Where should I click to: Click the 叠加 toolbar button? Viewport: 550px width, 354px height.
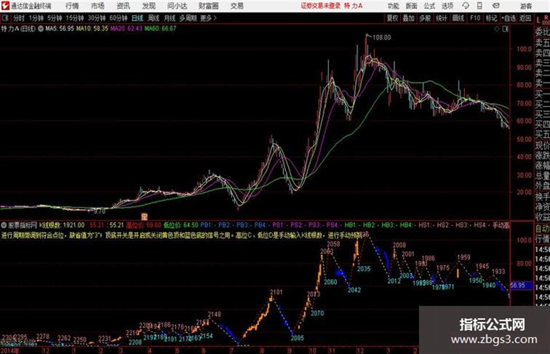click(x=409, y=18)
